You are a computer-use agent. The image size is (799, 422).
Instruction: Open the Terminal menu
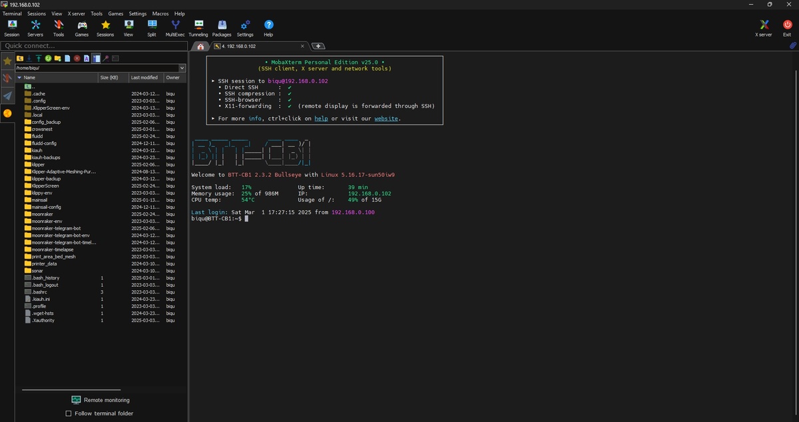click(12, 13)
